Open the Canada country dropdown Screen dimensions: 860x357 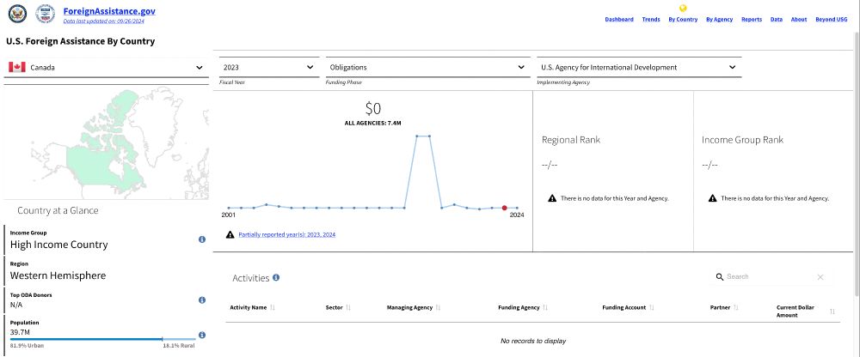click(x=107, y=68)
